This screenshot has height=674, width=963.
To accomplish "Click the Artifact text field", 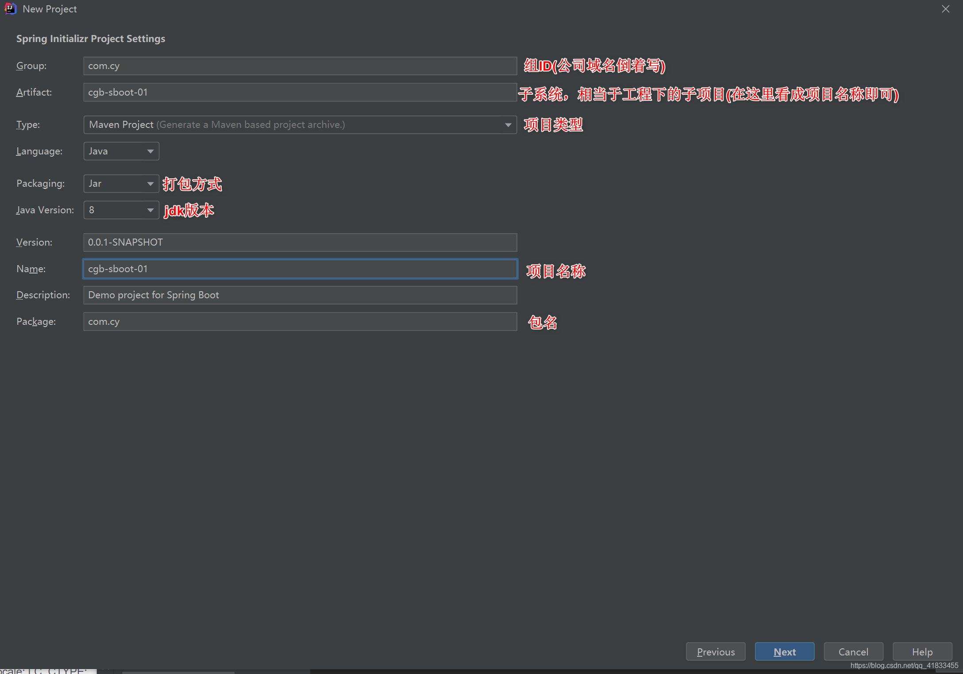I will pos(300,92).
